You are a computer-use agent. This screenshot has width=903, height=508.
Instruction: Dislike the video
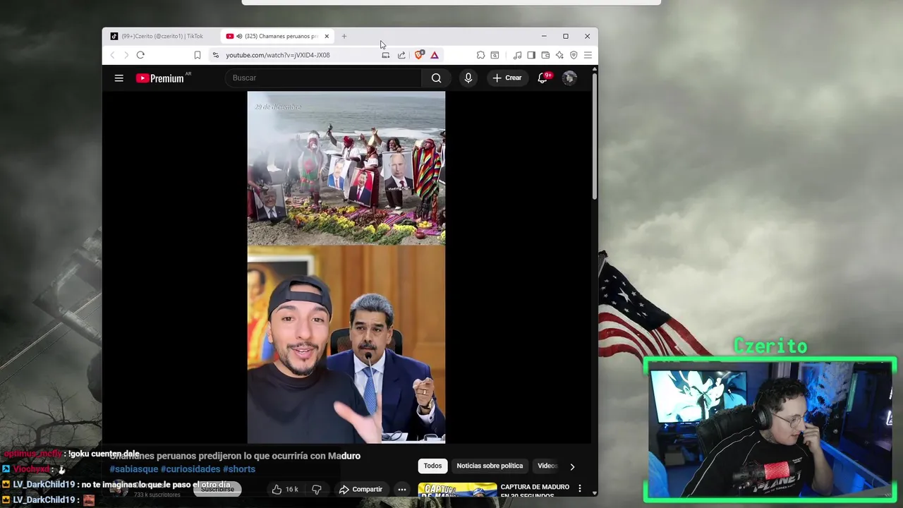[x=317, y=489]
